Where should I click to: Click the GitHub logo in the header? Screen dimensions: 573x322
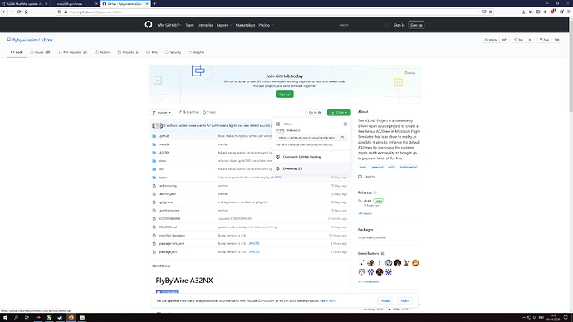tap(149, 25)
